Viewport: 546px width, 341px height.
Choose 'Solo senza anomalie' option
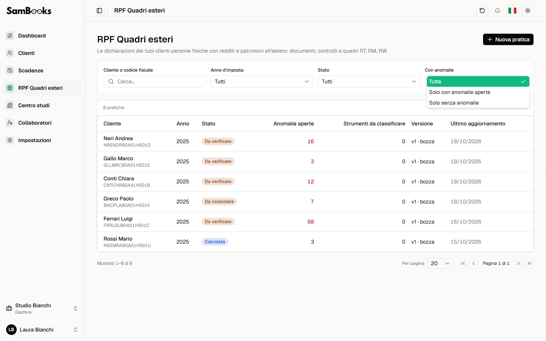tap(478, 103)
